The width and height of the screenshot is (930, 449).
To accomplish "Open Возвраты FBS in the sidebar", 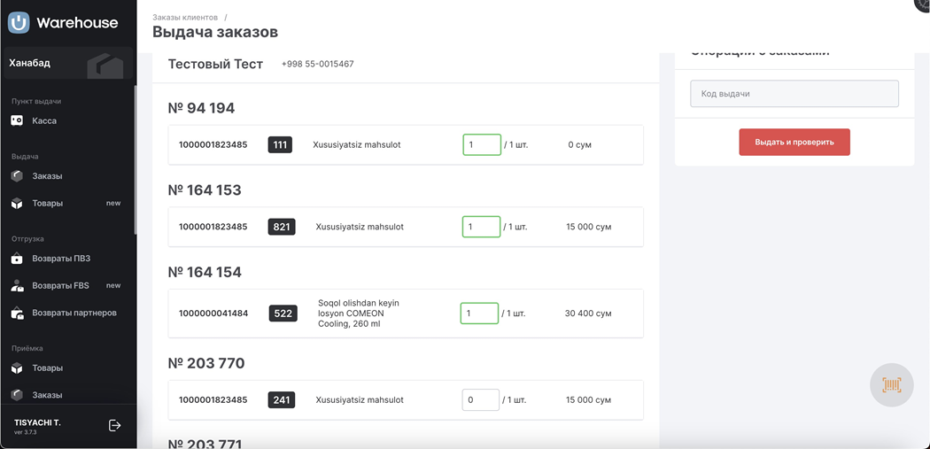I will [60, 286].
